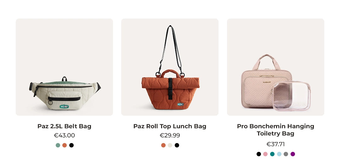Viewport: 340px width, 166px height.
Task: Select orange swatch for Paz Belt Bag
Action: click(x=65, y=145)
